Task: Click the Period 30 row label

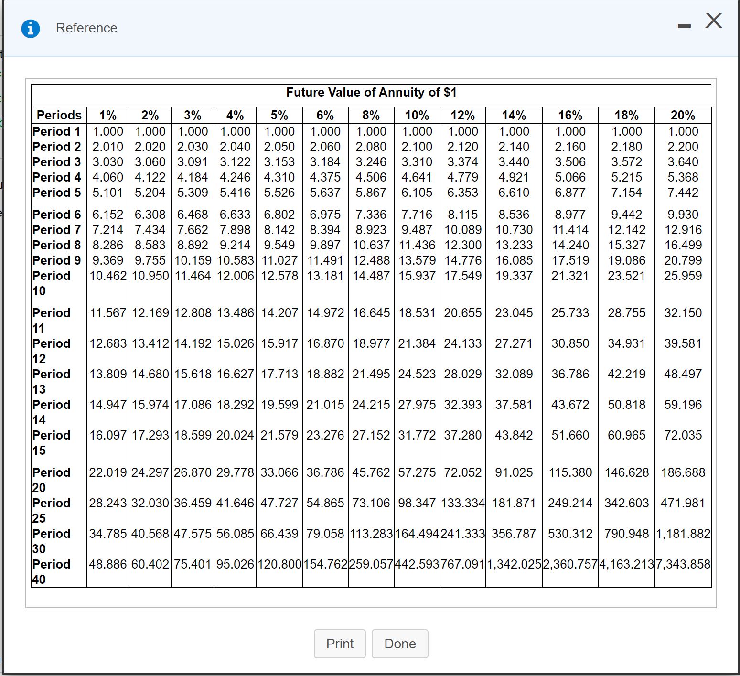Action: [52, 541]
